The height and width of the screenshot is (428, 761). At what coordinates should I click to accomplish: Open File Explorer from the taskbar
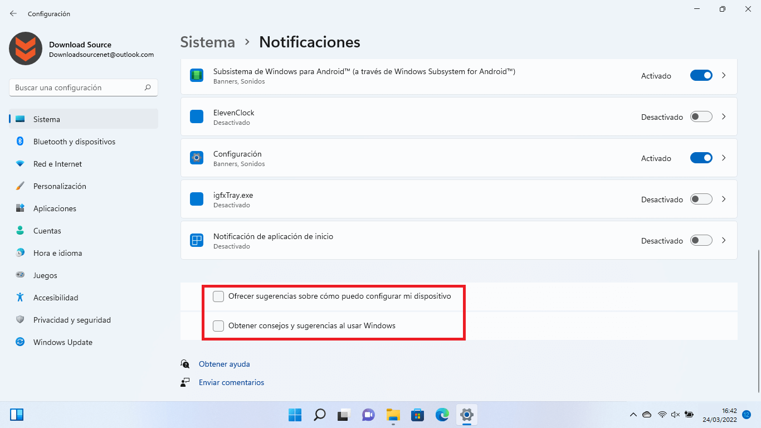coord(393,415)
